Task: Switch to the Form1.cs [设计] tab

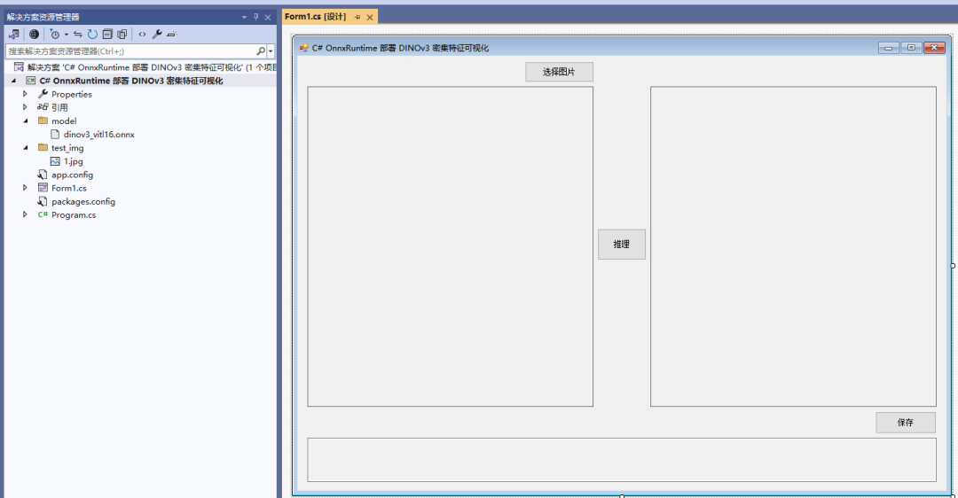Action: 315,17
